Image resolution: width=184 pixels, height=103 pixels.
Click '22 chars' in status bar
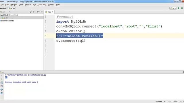tap(159, 102)
